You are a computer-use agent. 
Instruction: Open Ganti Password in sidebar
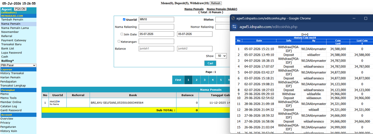tap(11, 110)
